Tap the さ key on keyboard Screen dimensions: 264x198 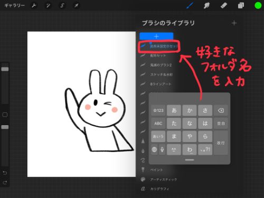point(205,110)
